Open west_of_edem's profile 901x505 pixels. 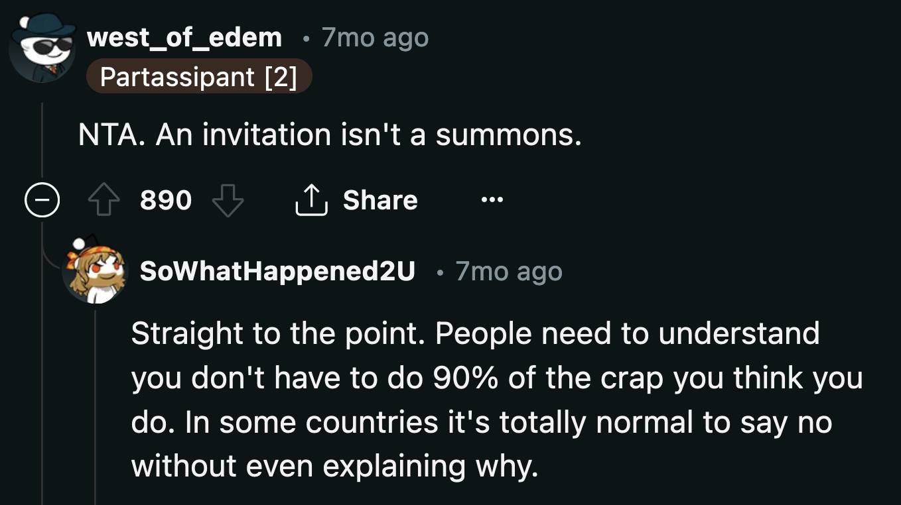pyautogui.click(x=184, y=37)
